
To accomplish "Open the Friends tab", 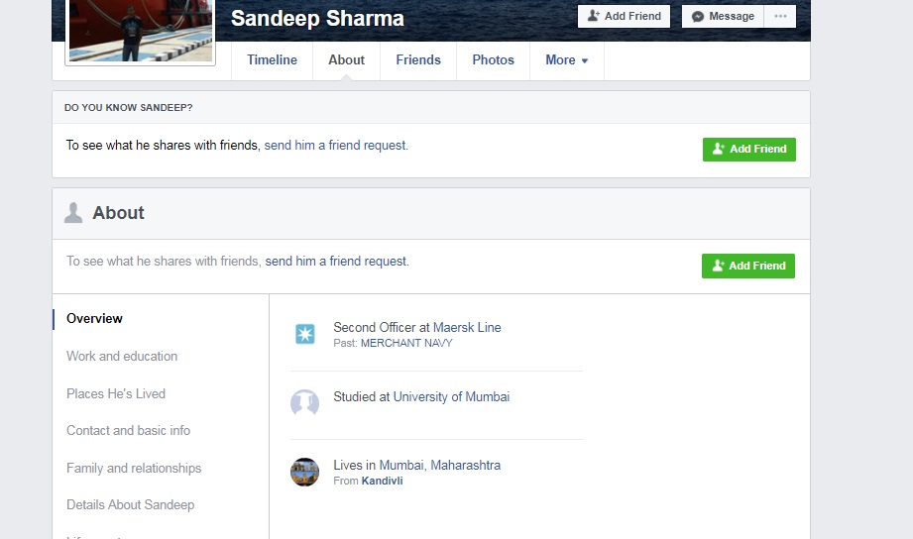I will click(417, 60).
